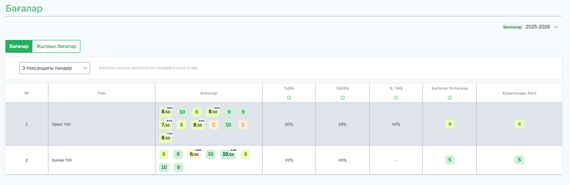Image resolution: width=570 pixels, height=185 pixels.
Task: Expand the 2025-2026 academic year selector
Action: coord(538,27)
